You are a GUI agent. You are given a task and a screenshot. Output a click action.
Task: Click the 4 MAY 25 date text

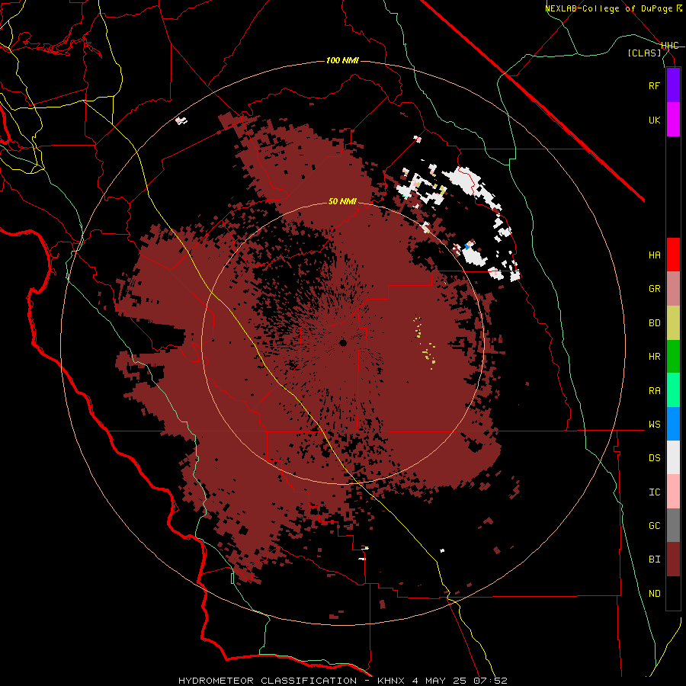441,681
